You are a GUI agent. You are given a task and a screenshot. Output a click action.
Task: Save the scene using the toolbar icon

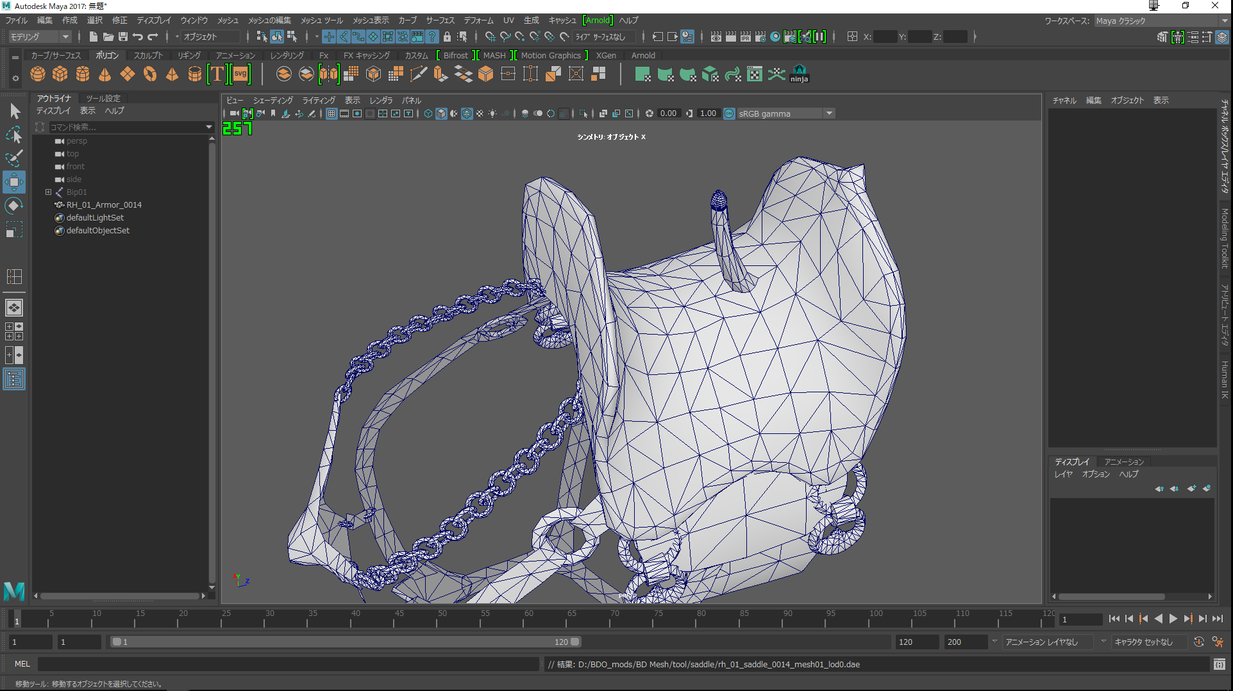pyautogui.click(x=123, y=37)
